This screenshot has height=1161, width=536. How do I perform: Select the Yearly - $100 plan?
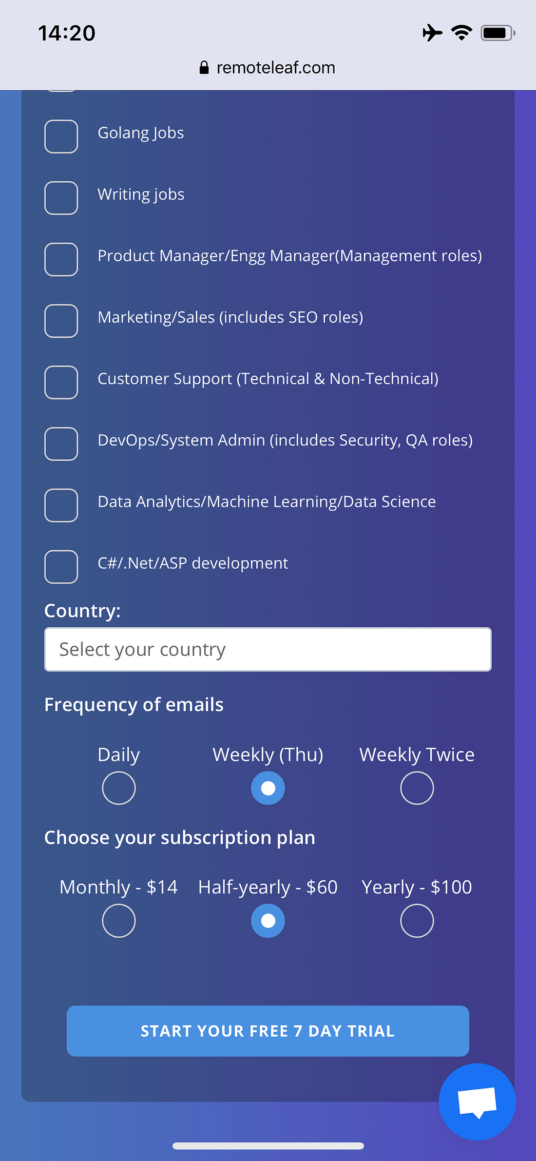click(x=417, y=920)
